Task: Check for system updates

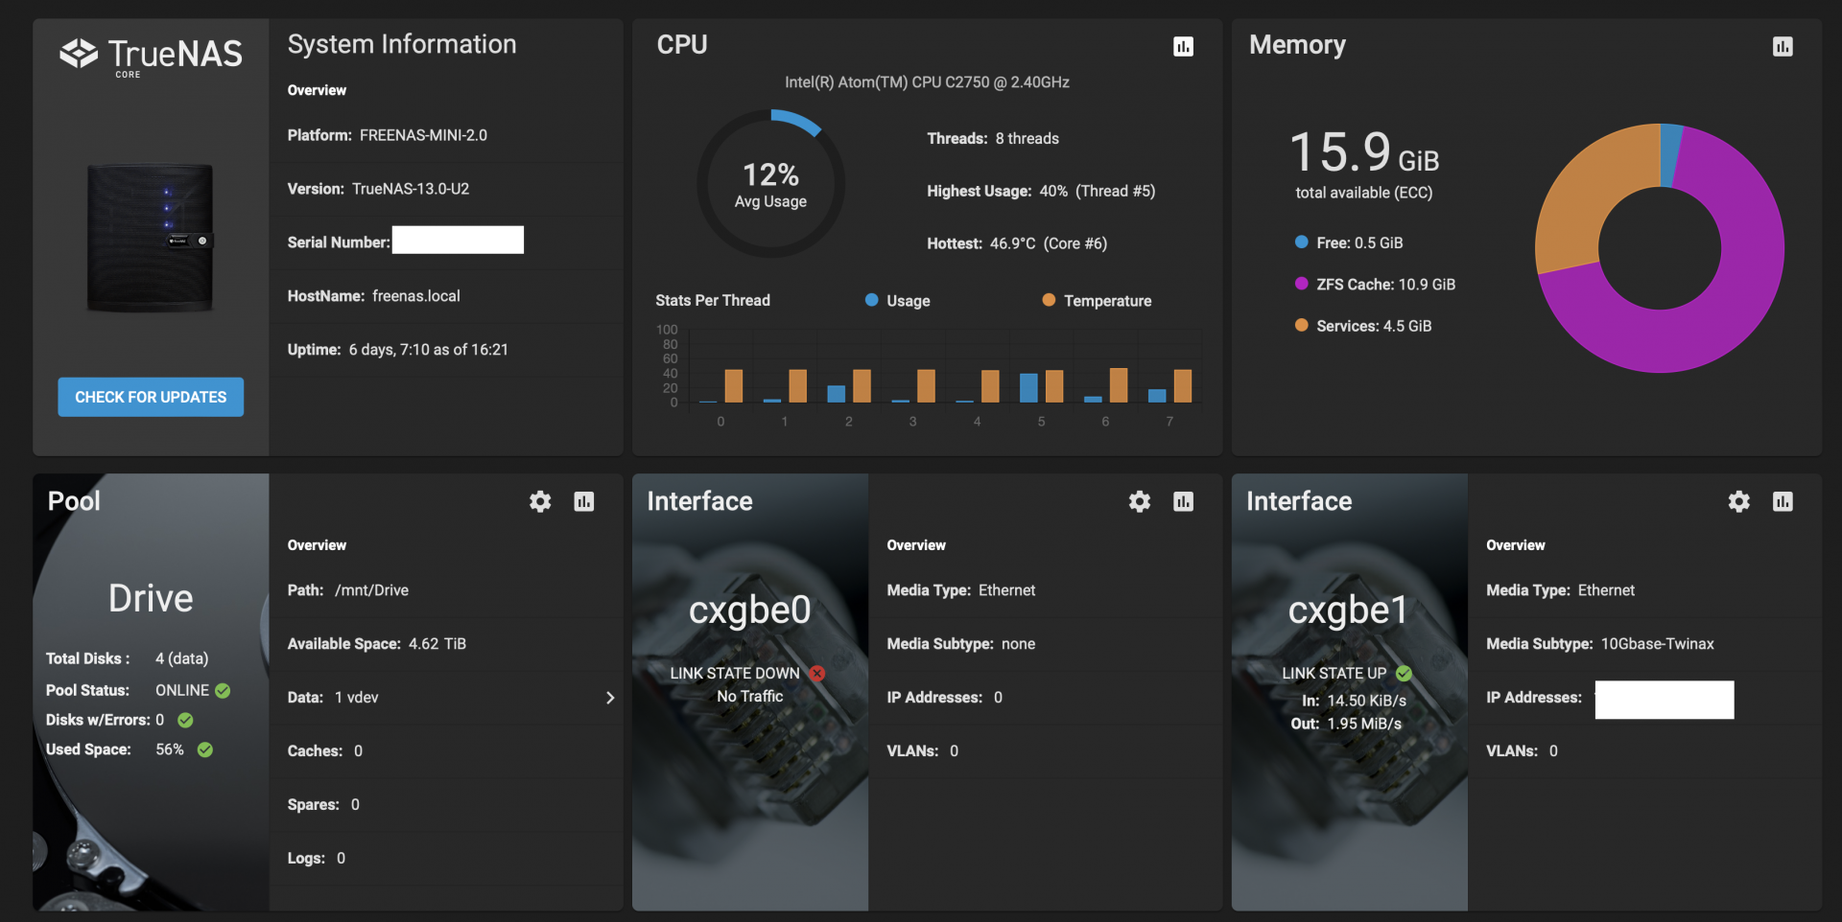Action: (151, 397)
